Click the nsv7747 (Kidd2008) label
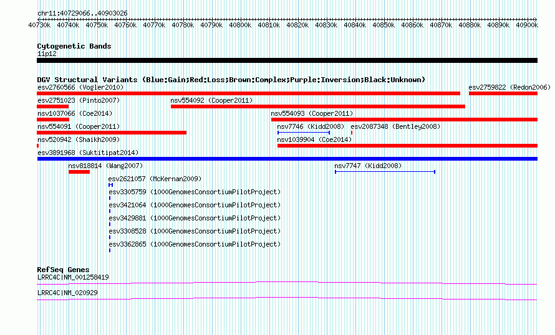Image resolution: width=555 pixels, height=335 pixels. click(368, 166)
